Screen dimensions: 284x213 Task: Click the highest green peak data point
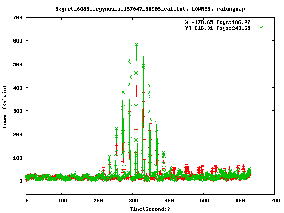pyautogui.click(x=136, y=45)
